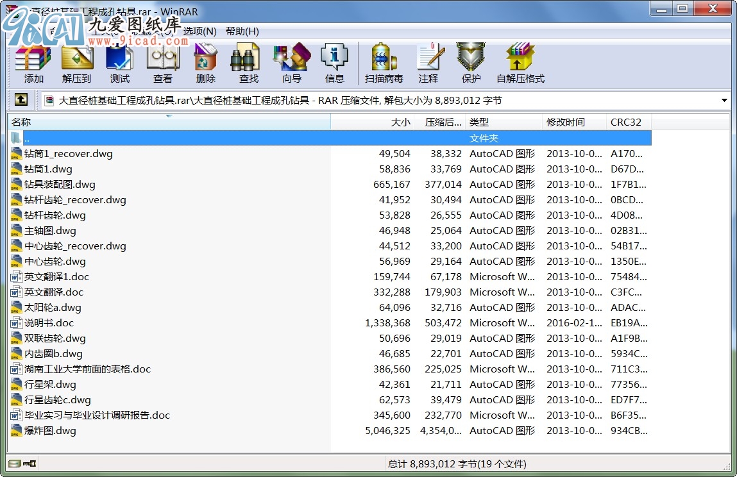Image resolution: width=737 pixels, height=477 pixels.
Task: Click packed size value 377,014
Action: click(443, 184)
